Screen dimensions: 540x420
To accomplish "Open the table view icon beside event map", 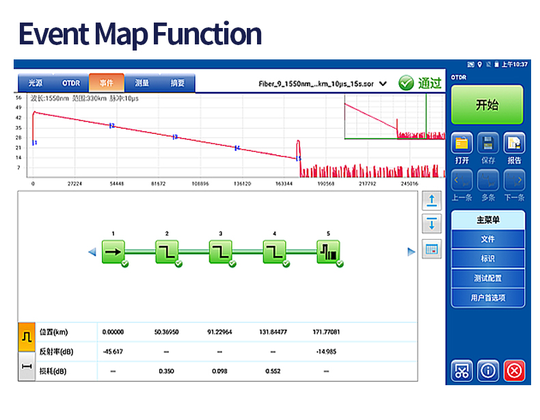I will pos(431,249).
